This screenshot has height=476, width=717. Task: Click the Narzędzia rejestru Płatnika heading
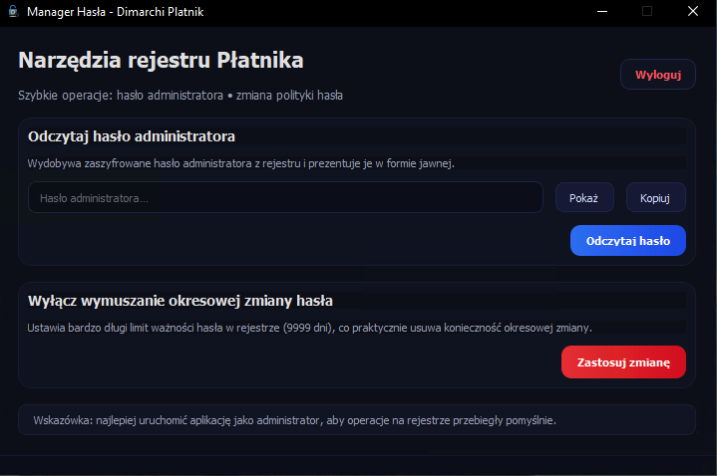click(x=161, y=60)
